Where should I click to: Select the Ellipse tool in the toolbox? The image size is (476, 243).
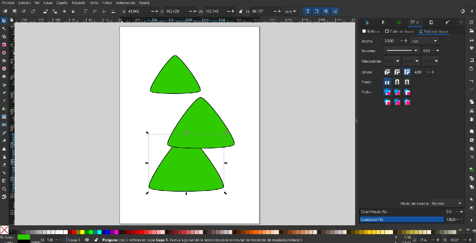pos(4,53)
